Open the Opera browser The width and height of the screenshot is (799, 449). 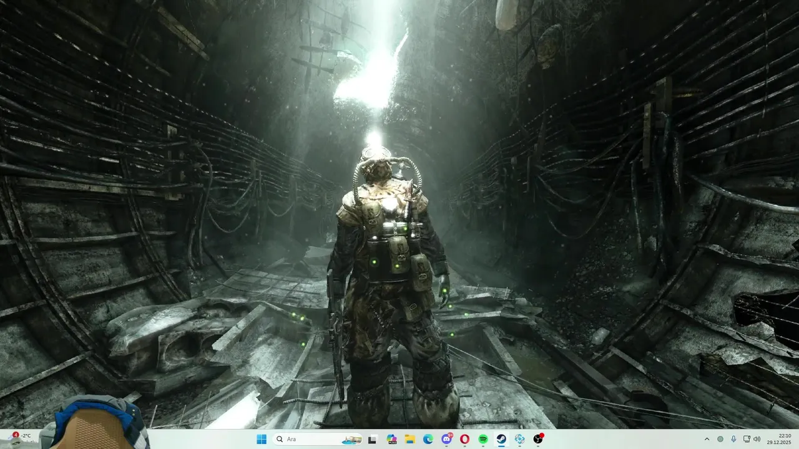464,439
